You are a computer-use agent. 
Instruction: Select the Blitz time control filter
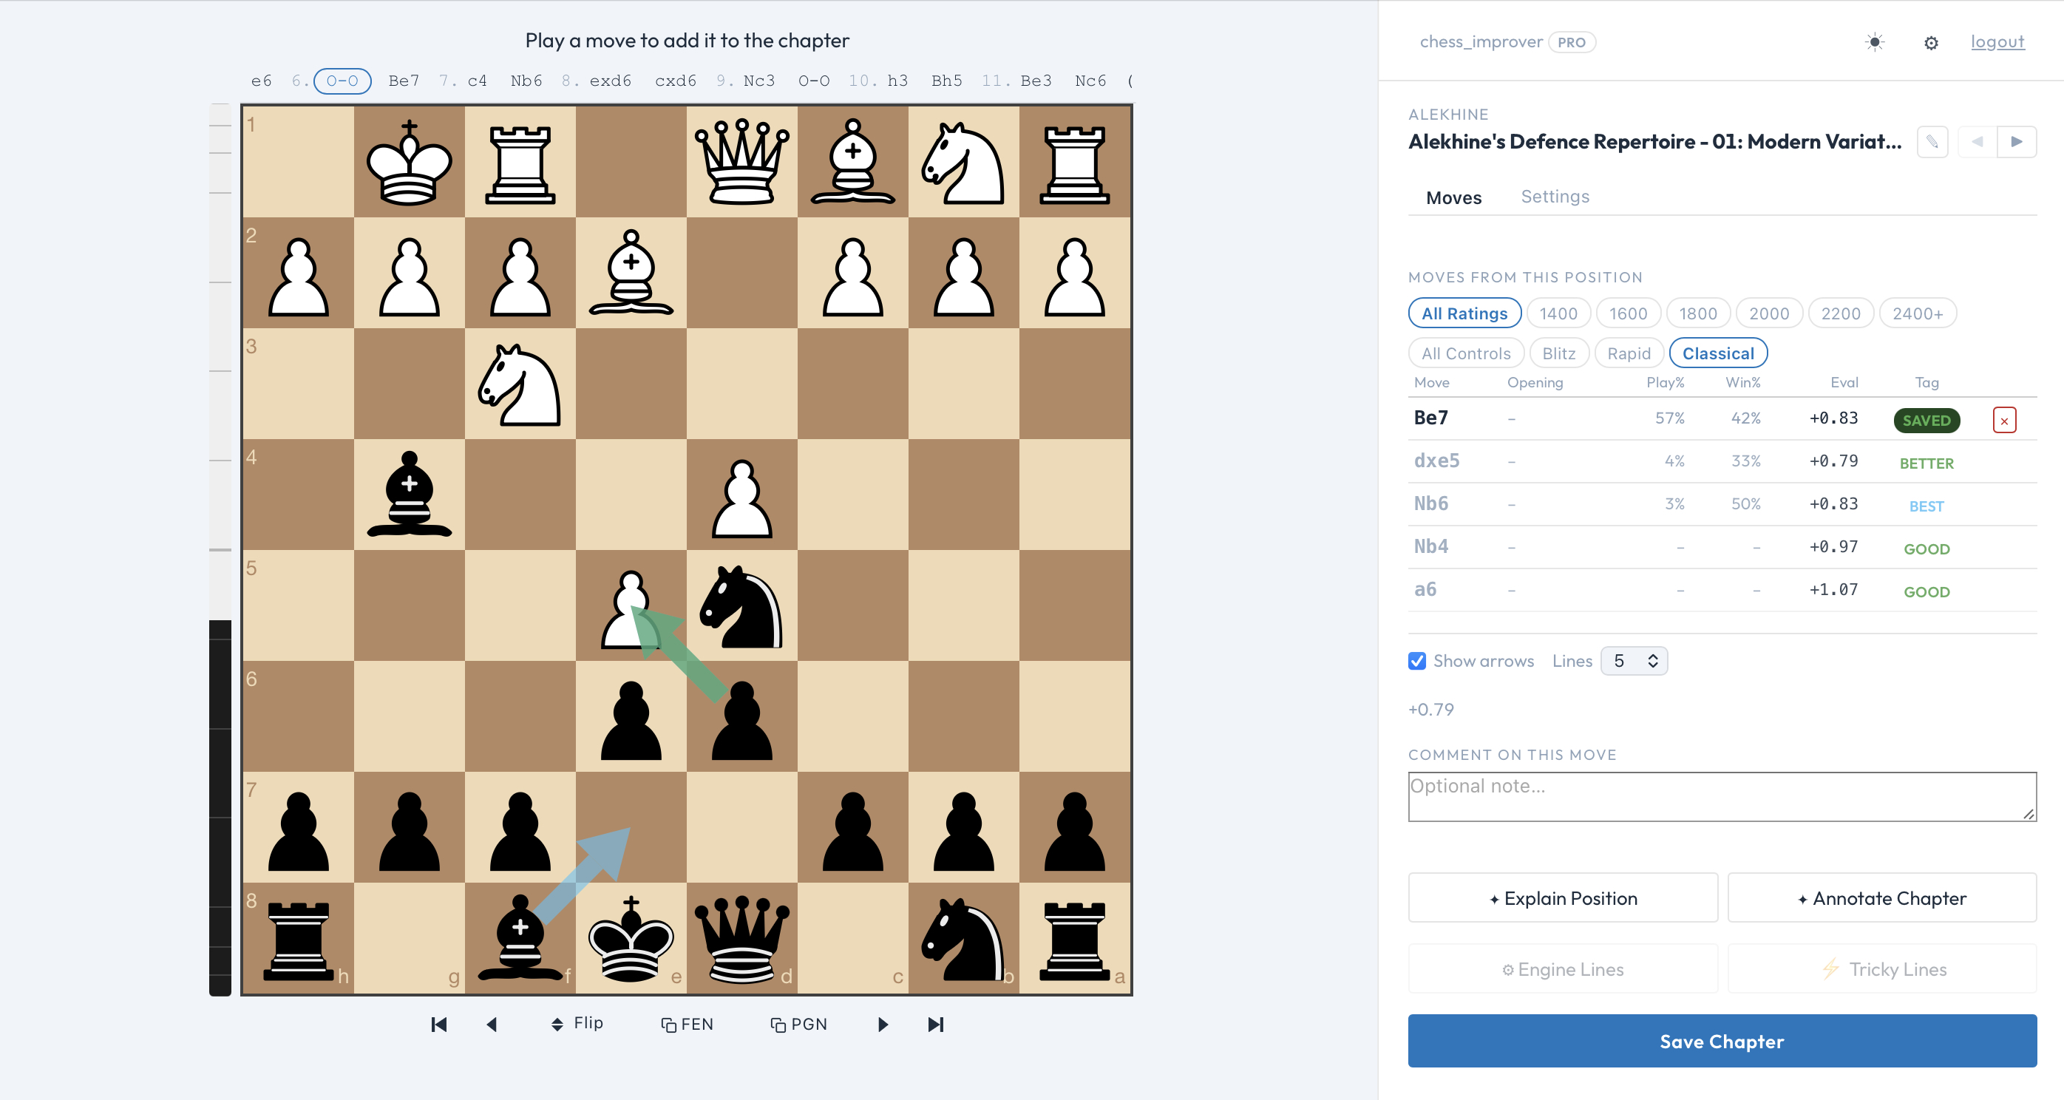pos(1558,353)
